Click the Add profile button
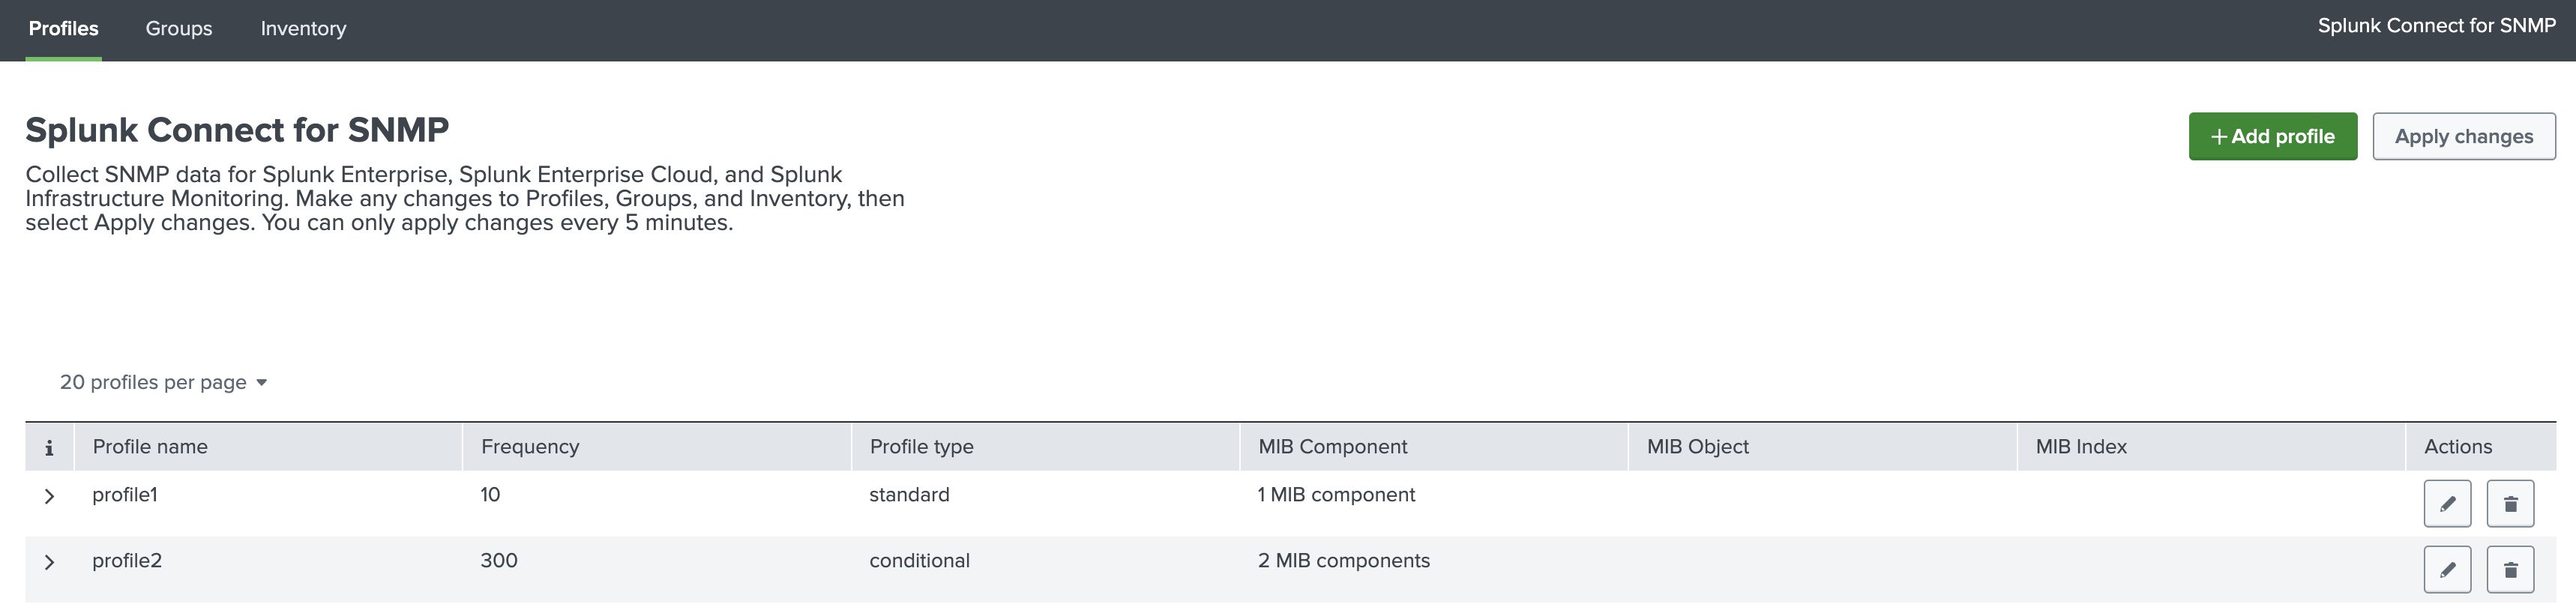The image size is (2576, 613). (2272, 136)
